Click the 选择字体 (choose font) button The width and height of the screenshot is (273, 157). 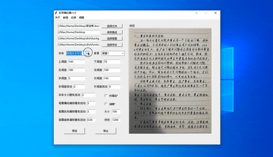point(112,45)
